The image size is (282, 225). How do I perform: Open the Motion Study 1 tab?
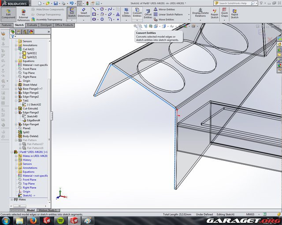tap(46, 210)
